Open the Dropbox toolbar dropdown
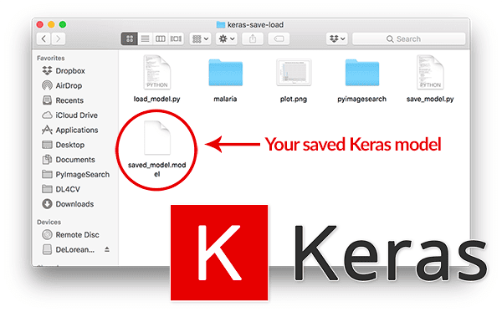This screenshot has width=502, height=312. 337,39
